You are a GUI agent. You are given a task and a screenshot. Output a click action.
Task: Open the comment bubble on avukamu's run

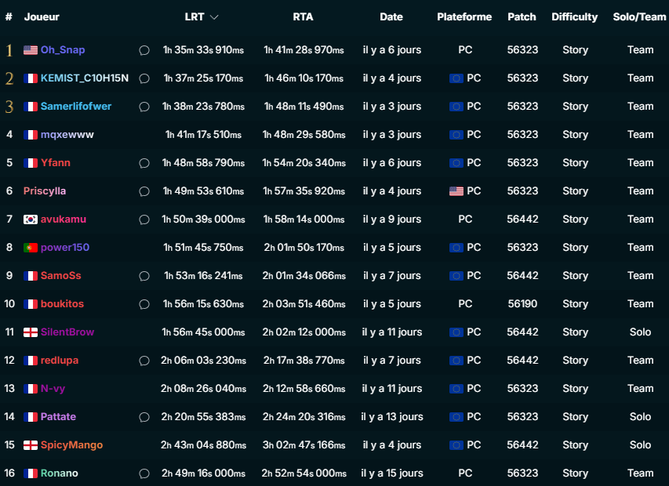point(144,219)
